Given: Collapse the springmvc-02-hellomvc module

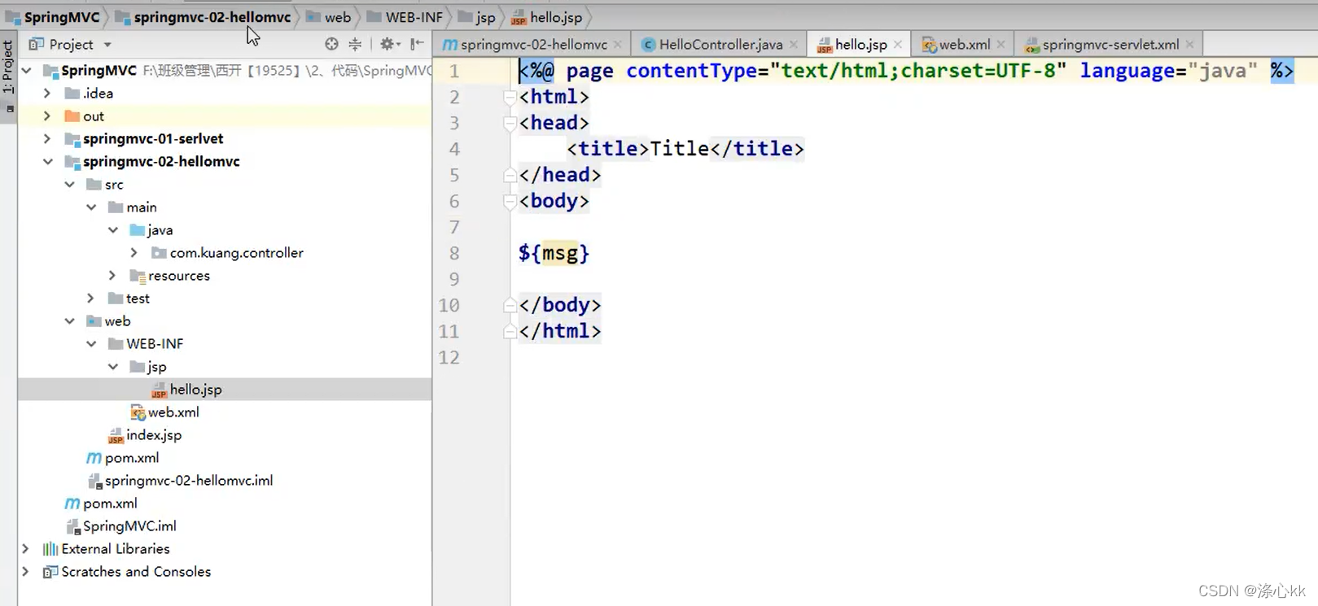Looking at the screenshot, I should click(48, 162).
